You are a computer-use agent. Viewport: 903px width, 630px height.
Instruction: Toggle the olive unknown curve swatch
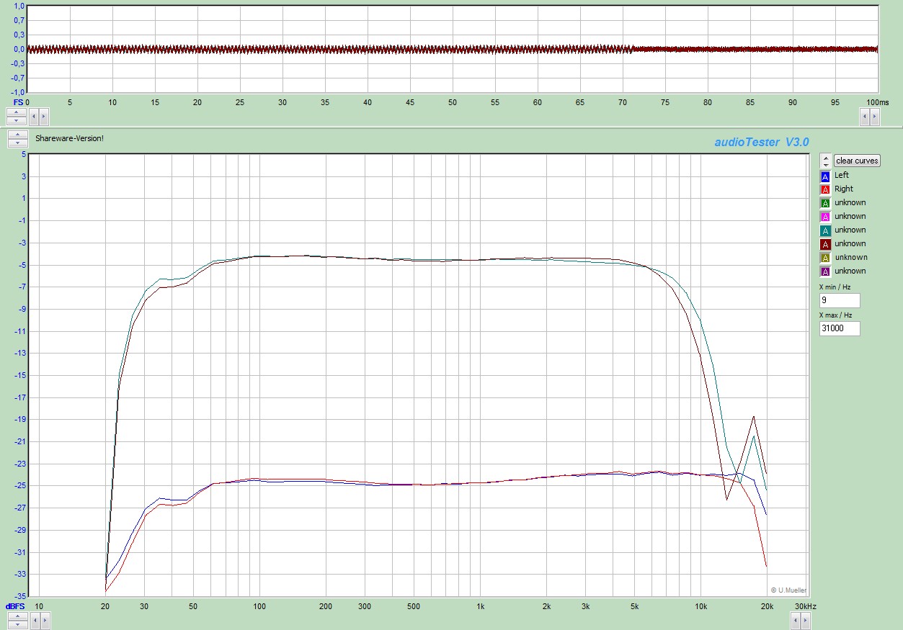click(x=825, y=258)
